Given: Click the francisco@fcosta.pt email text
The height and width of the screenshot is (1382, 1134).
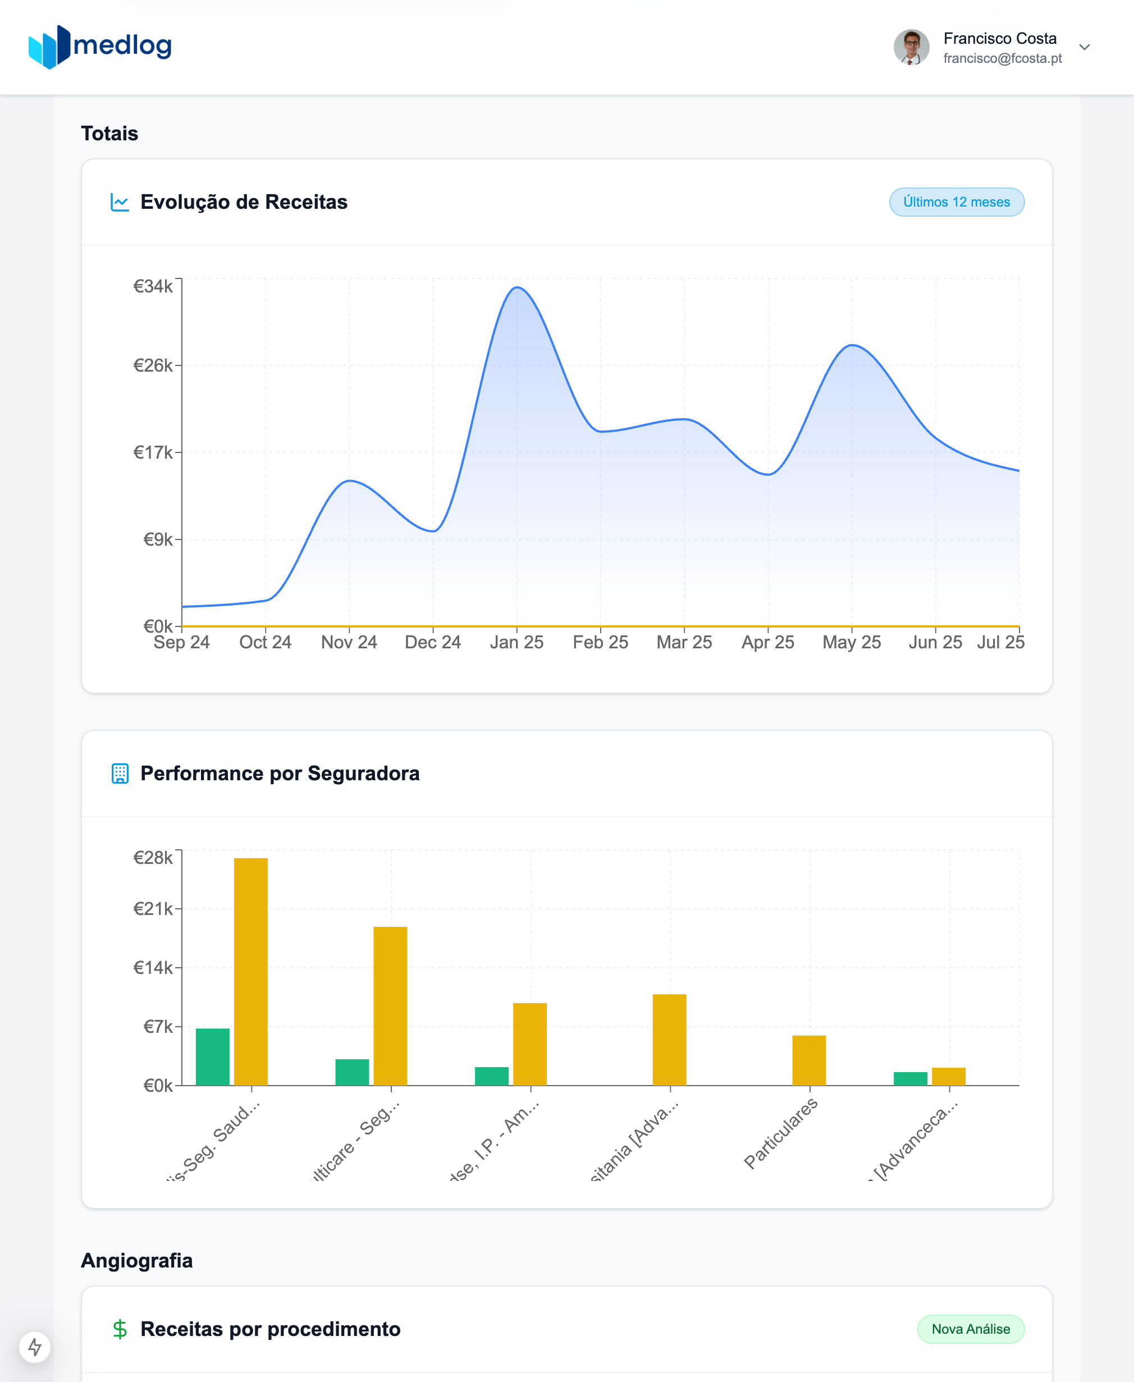Looking at the screenshot, I should 1002,58.
